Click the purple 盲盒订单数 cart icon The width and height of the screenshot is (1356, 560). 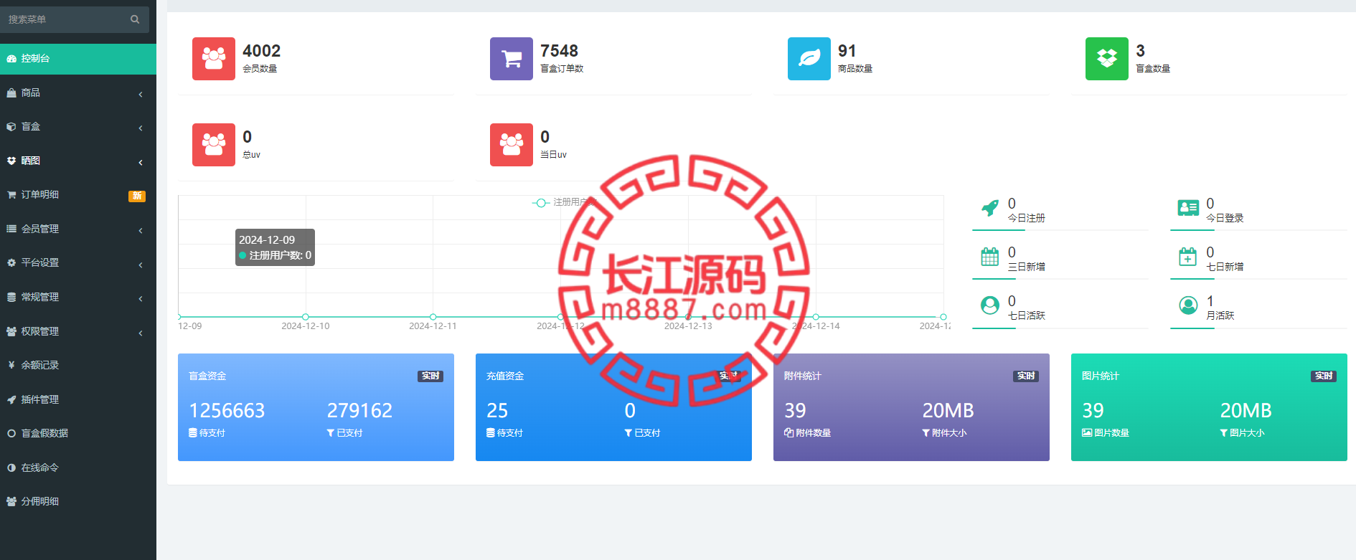pos(512,59)
